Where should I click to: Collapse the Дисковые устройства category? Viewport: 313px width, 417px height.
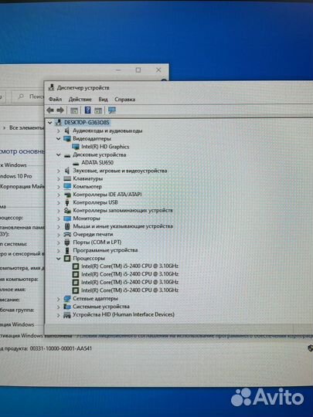59,154
